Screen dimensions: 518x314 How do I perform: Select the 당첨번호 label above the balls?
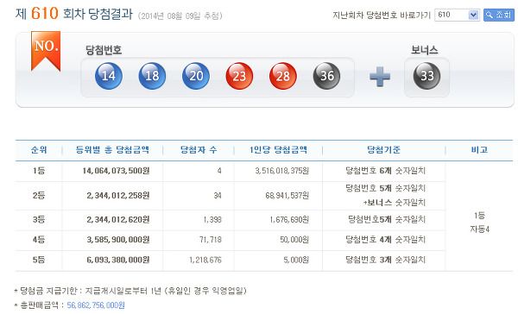[x=104, y=50]
